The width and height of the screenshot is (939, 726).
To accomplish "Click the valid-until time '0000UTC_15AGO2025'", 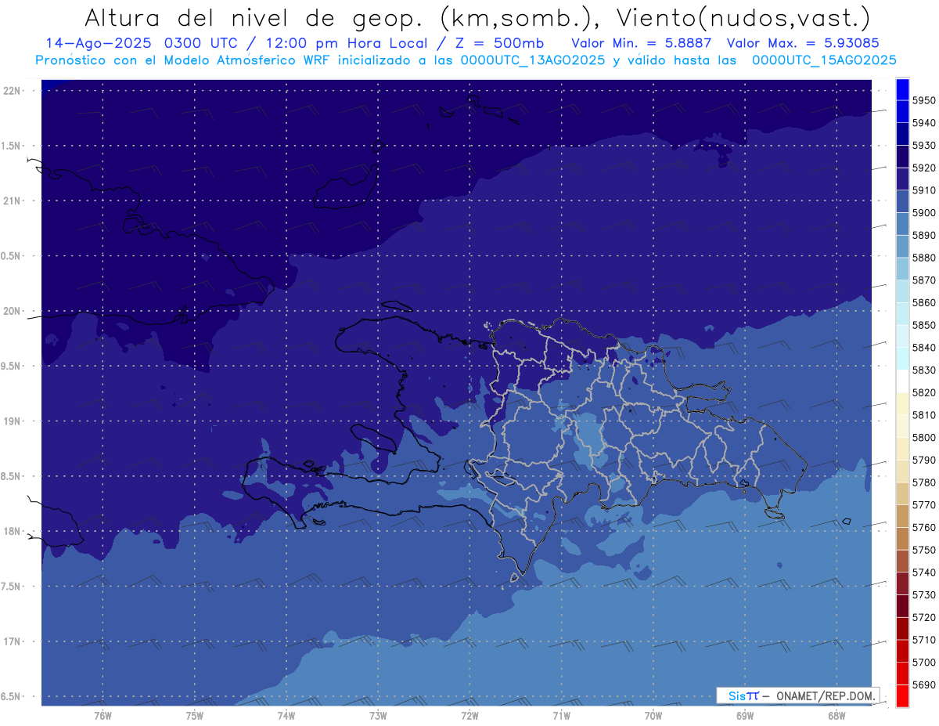I will click(x=824, y=60).
